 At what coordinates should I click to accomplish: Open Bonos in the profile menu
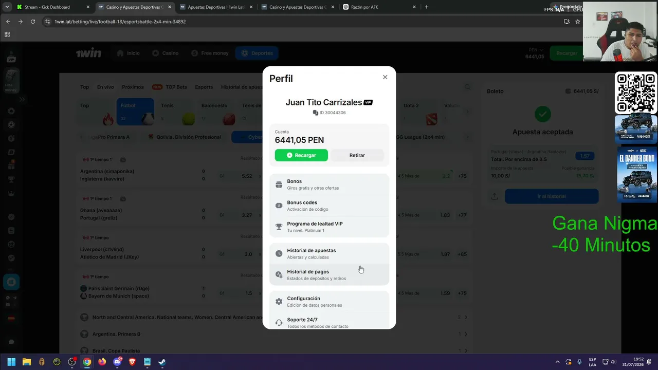point(330,184)
